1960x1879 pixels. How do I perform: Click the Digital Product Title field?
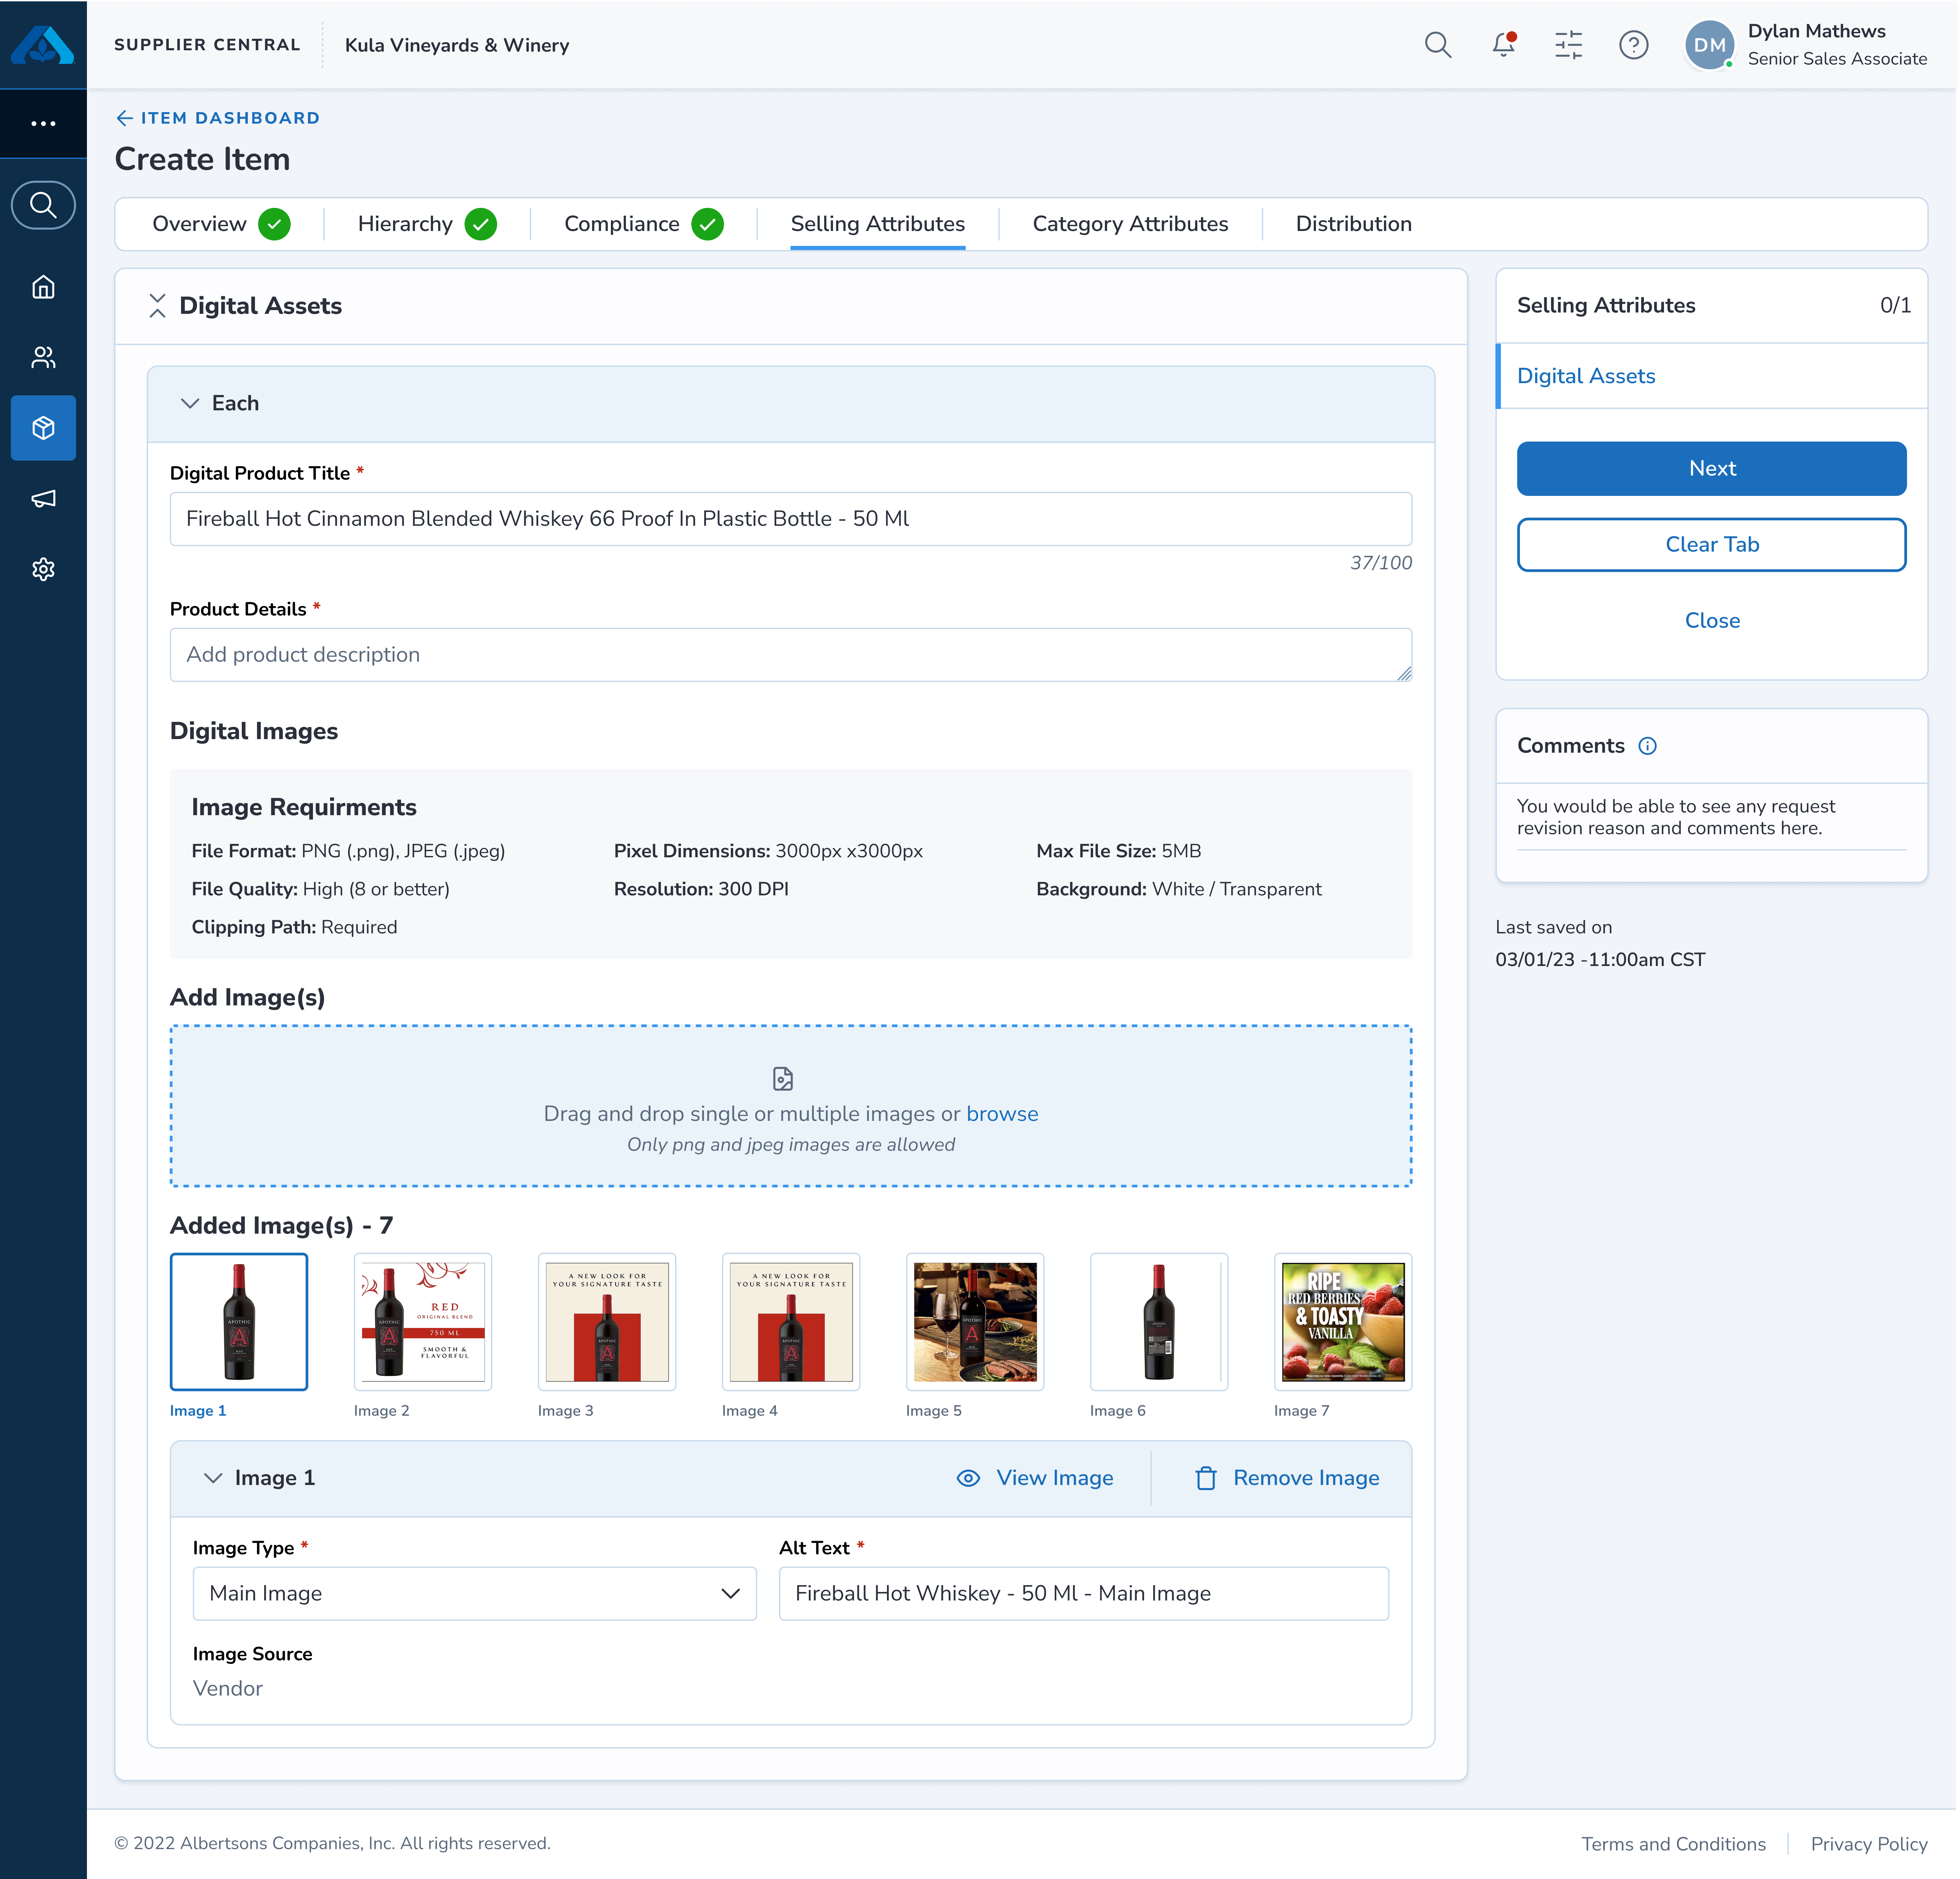(x=791, y=519)
